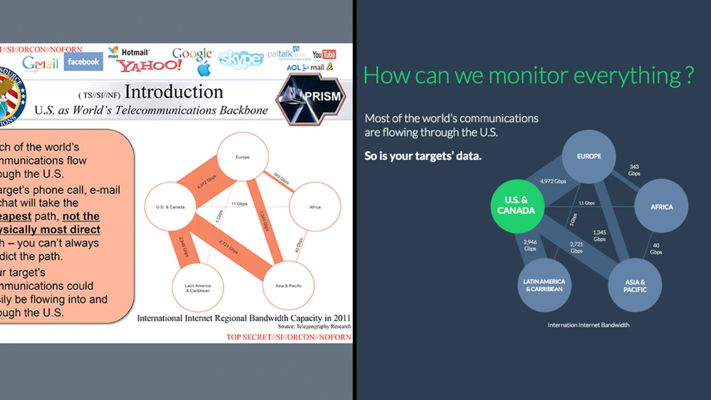Click the Gmail logo

(41, 63)
